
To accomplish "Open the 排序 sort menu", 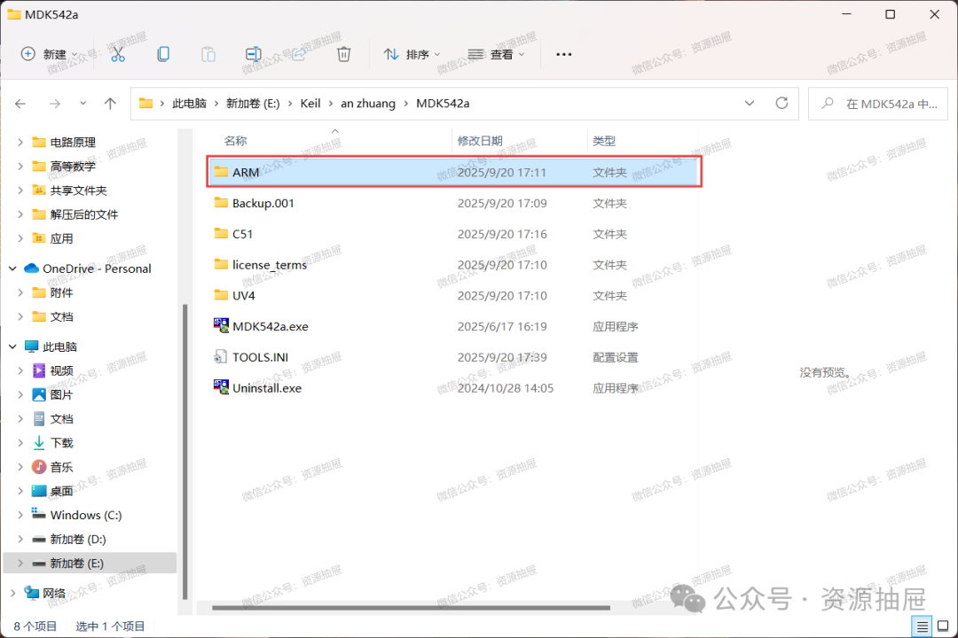I will tap(412, 54).
